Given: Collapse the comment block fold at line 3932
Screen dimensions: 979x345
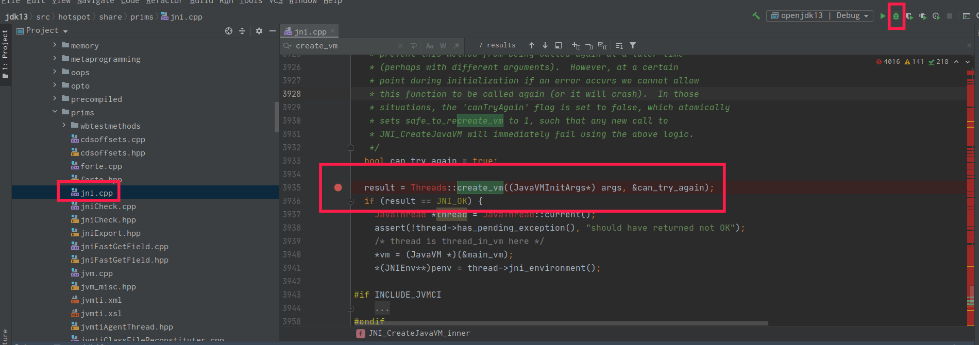Looking at the screenshot, I should click(350, 148).
